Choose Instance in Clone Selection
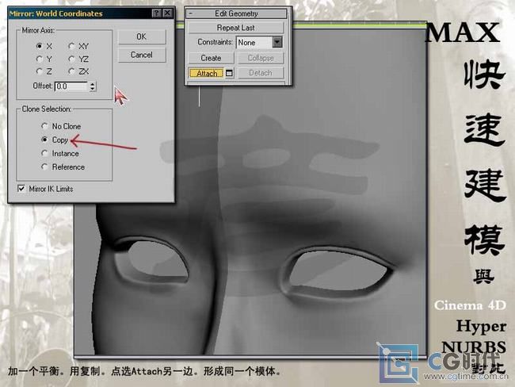This screenshot has height=387, width=515. point(44,153)
